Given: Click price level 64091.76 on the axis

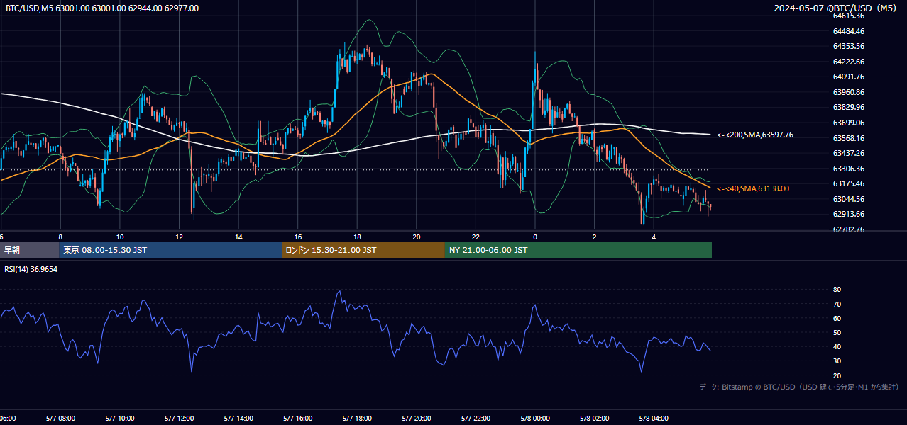Looking at the screenshot, I should tap(849, 76).
